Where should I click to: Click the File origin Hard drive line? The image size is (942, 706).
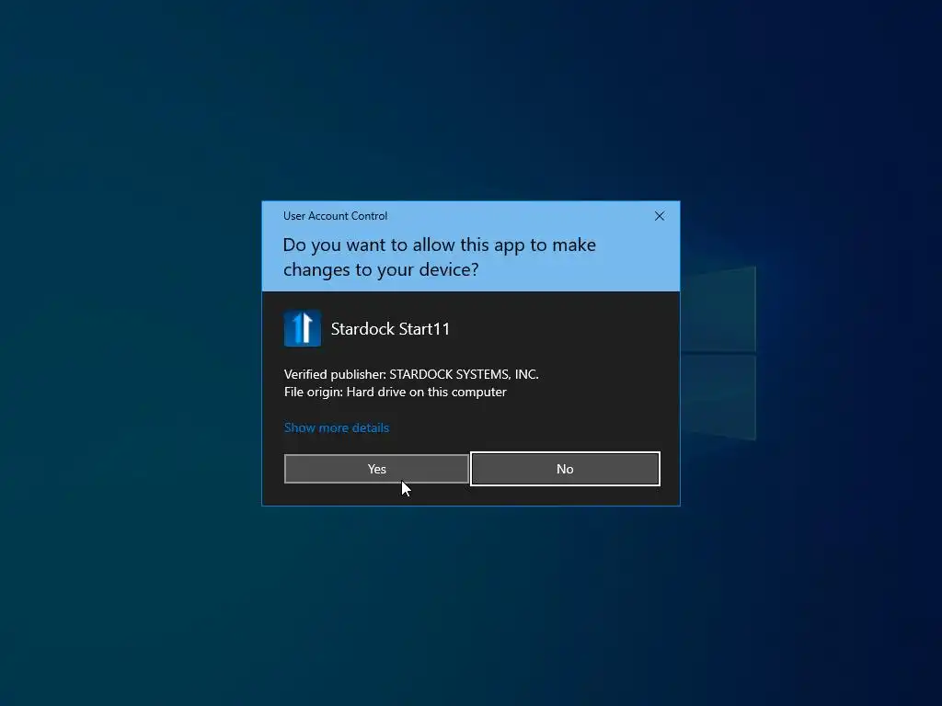[x=396, y=392]
